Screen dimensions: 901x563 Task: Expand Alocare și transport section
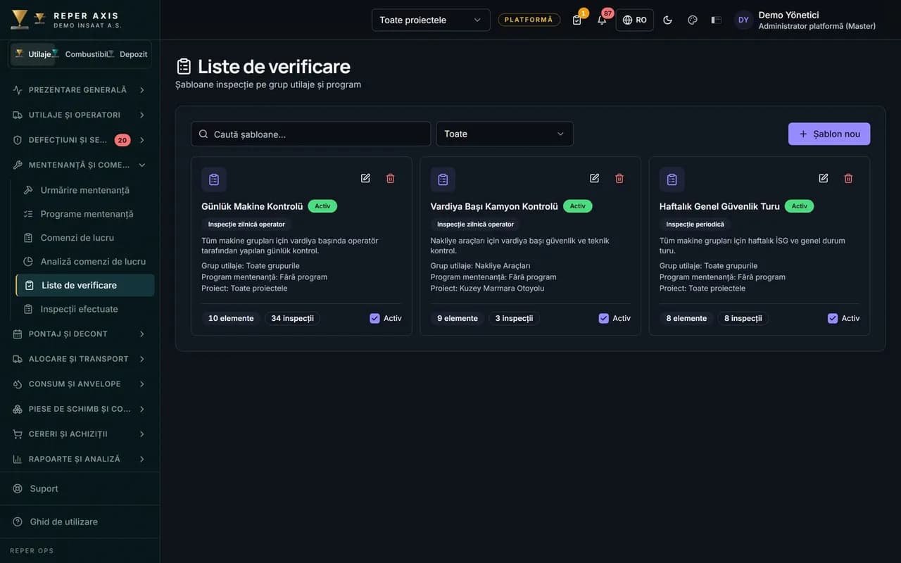[x=80, y=359]
